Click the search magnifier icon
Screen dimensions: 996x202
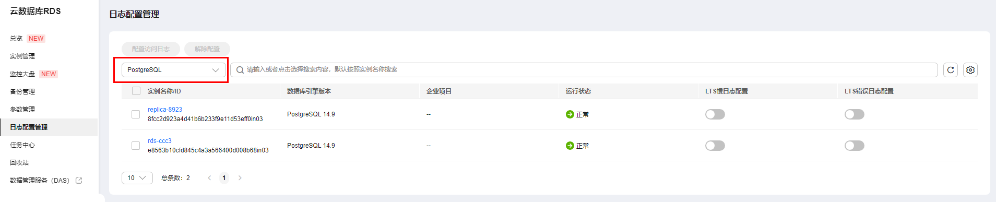tap(240, 70)
